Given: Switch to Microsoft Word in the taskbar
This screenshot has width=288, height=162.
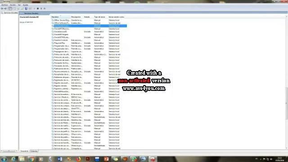Looking at the screenshot, I should [x=60, y=159].
